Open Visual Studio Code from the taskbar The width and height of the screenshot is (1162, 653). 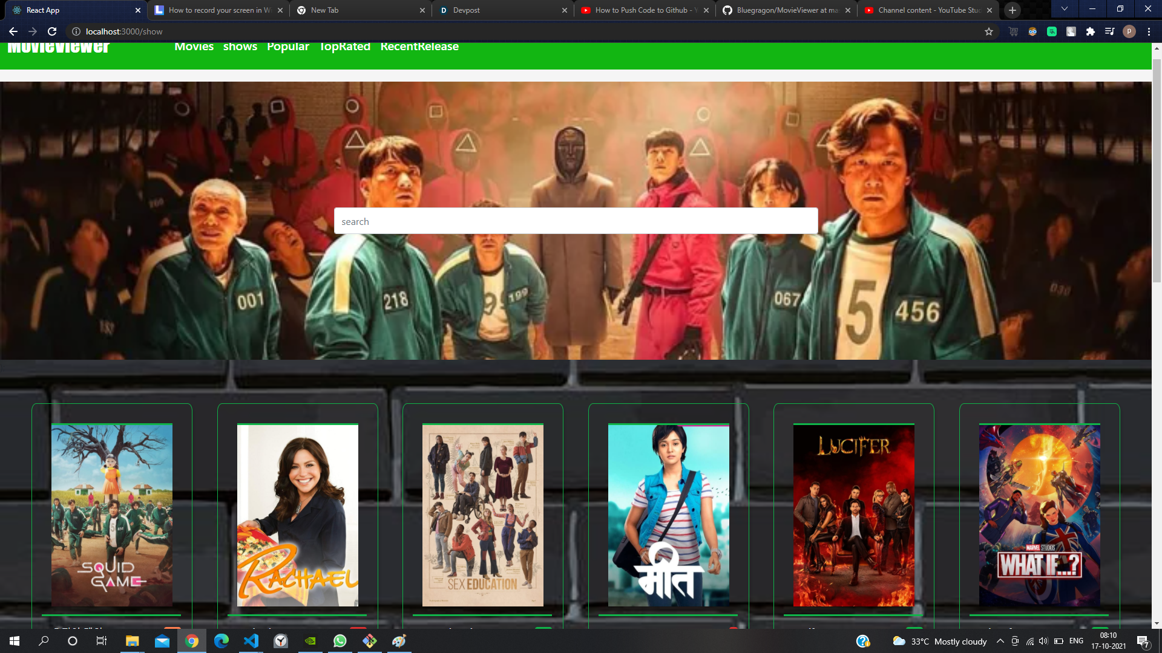(x=251, y=641)
